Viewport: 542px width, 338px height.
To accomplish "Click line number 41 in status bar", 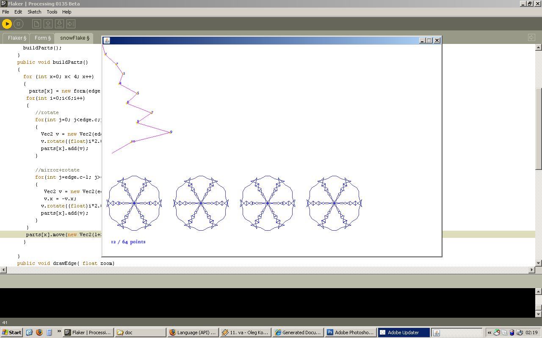I will point(5,322).
